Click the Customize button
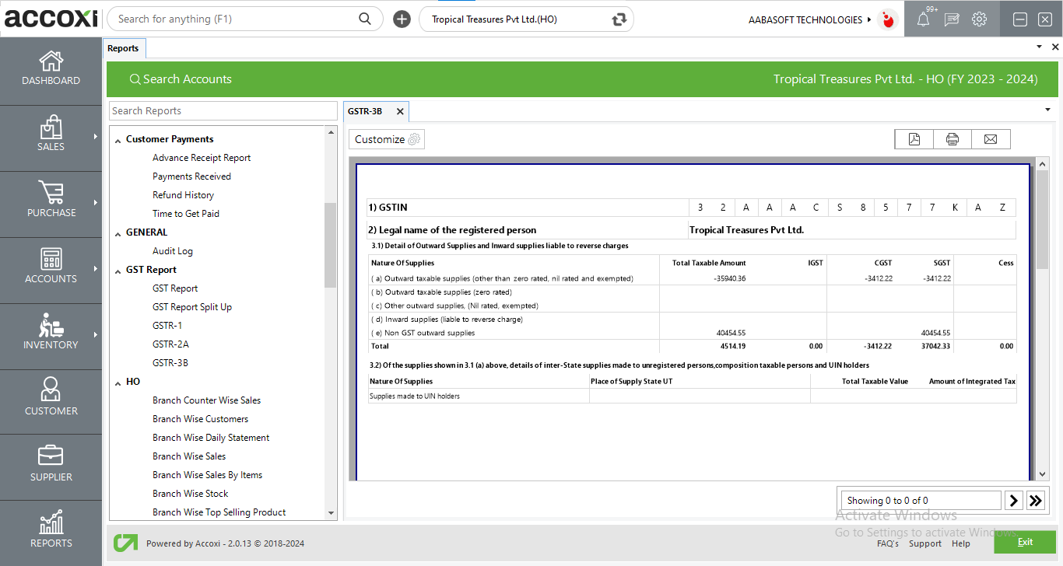The height and width of the screenshot is (566, 1063). click(x=387, y=139)
